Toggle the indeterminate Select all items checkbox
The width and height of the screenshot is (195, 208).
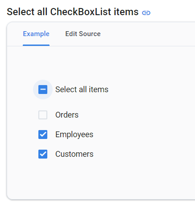coord(43,90)
